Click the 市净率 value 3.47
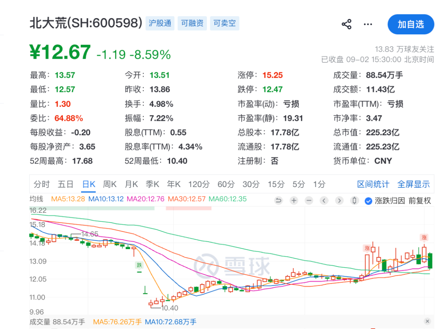The width and height of the screenshot is (447, 329). (x=374, y=118)
